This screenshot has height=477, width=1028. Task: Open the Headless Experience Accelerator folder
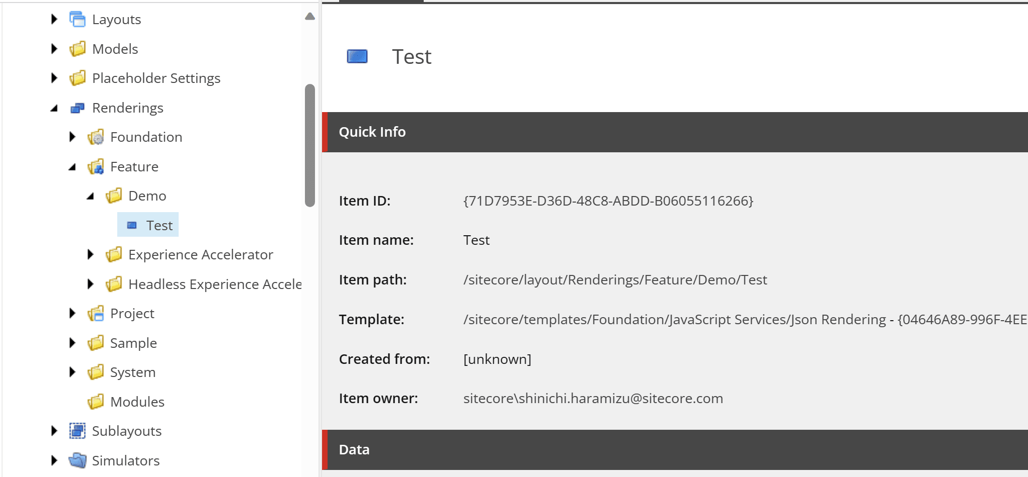(214, 284)
